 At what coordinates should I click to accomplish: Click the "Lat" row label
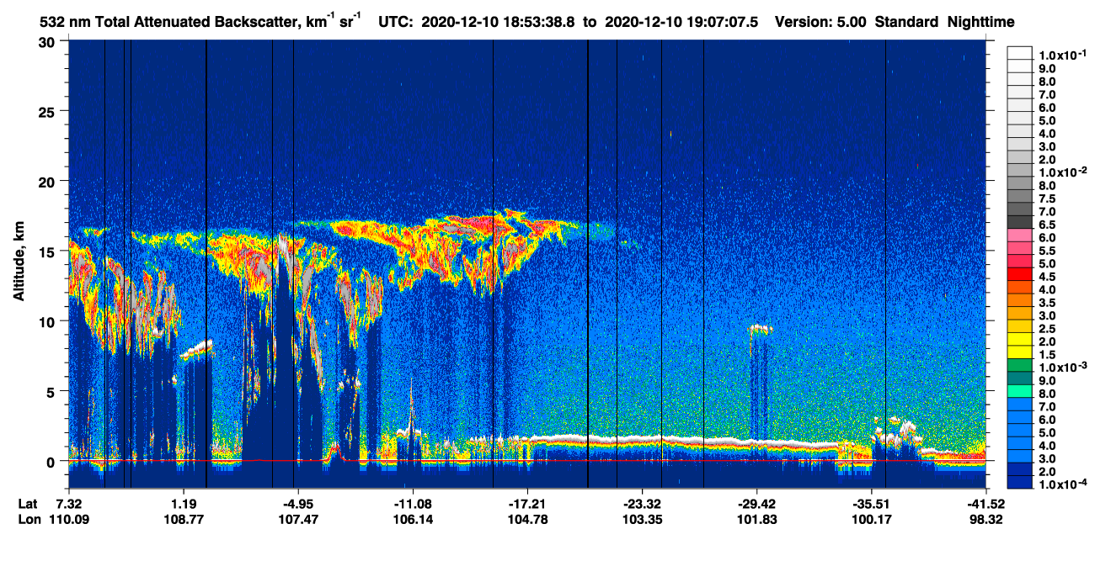[x=29, y=504]
